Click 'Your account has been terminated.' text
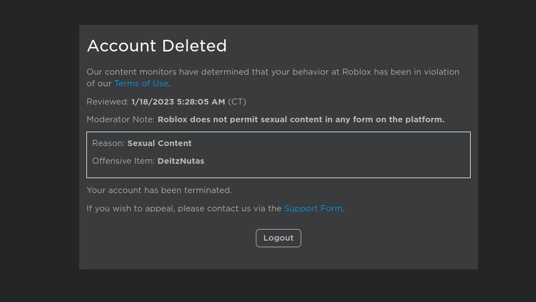The image size is (536, 302). (159, 190)
